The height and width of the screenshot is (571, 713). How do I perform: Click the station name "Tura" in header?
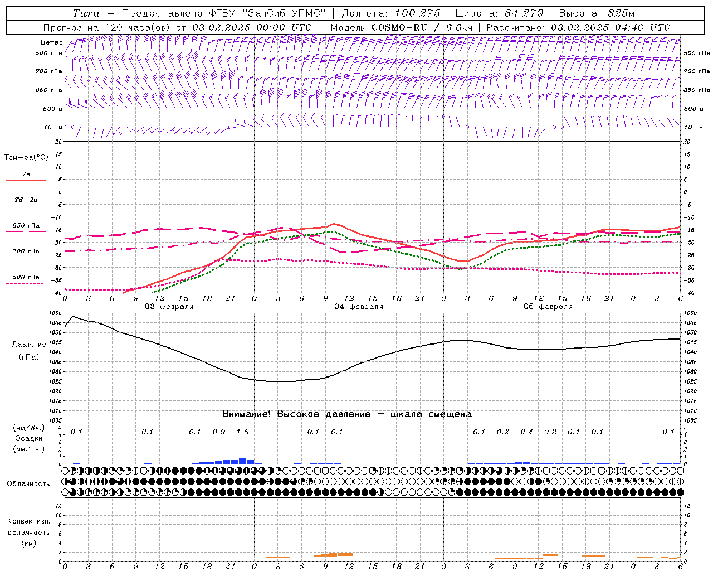click(x=86, y=13)
